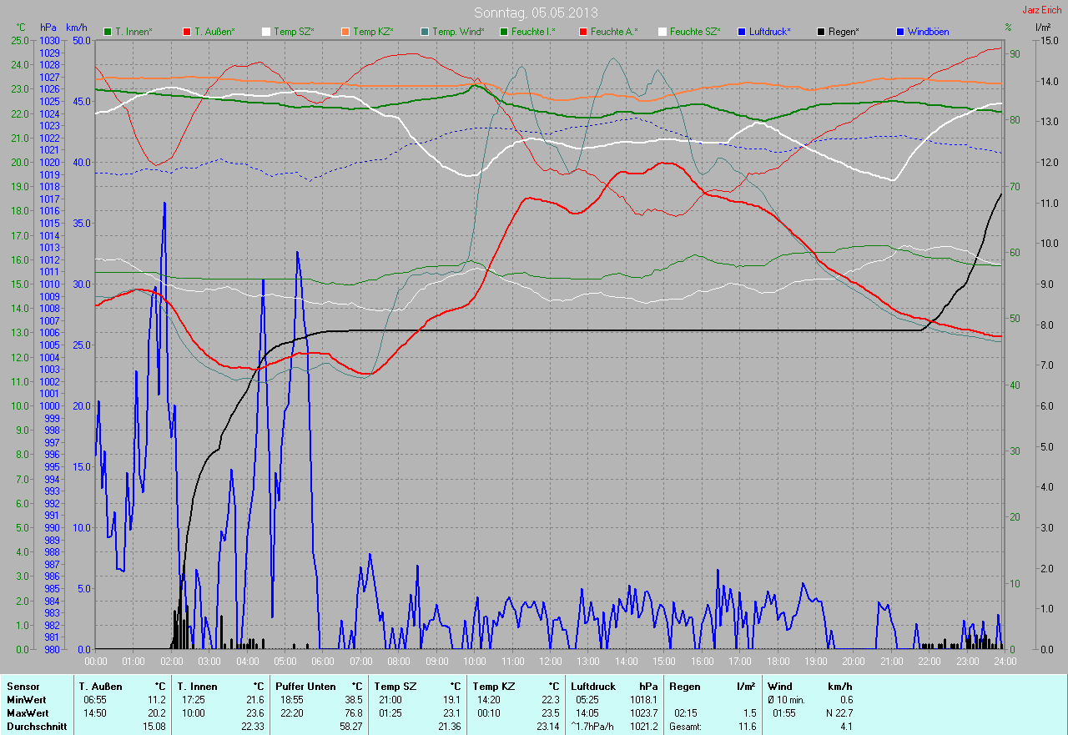Select T. Außen maximum value 20.2
Image resolution: width=1068 pixels, height=735 pixels.
point(157,713)
